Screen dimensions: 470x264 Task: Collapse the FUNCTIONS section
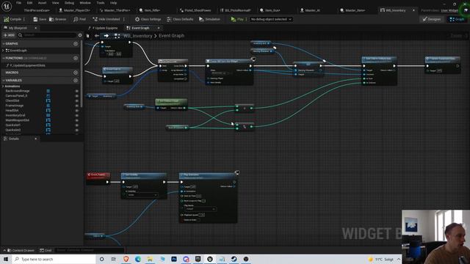(4, 58)
